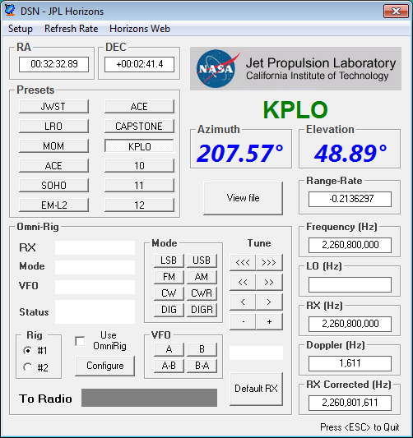Screen dimensions: 413x438
Task: Click the NASA JPL logo banner
Action: click(x=295, y=69)
